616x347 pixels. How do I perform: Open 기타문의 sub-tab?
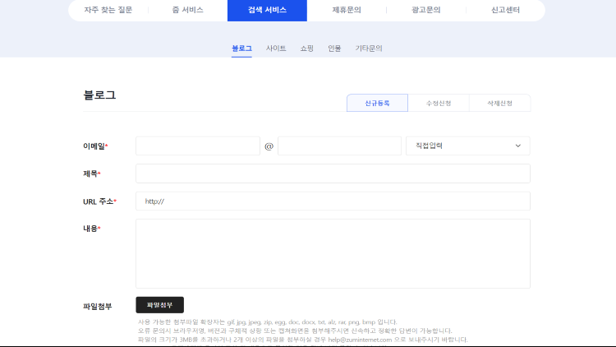[x=369, y=49]
